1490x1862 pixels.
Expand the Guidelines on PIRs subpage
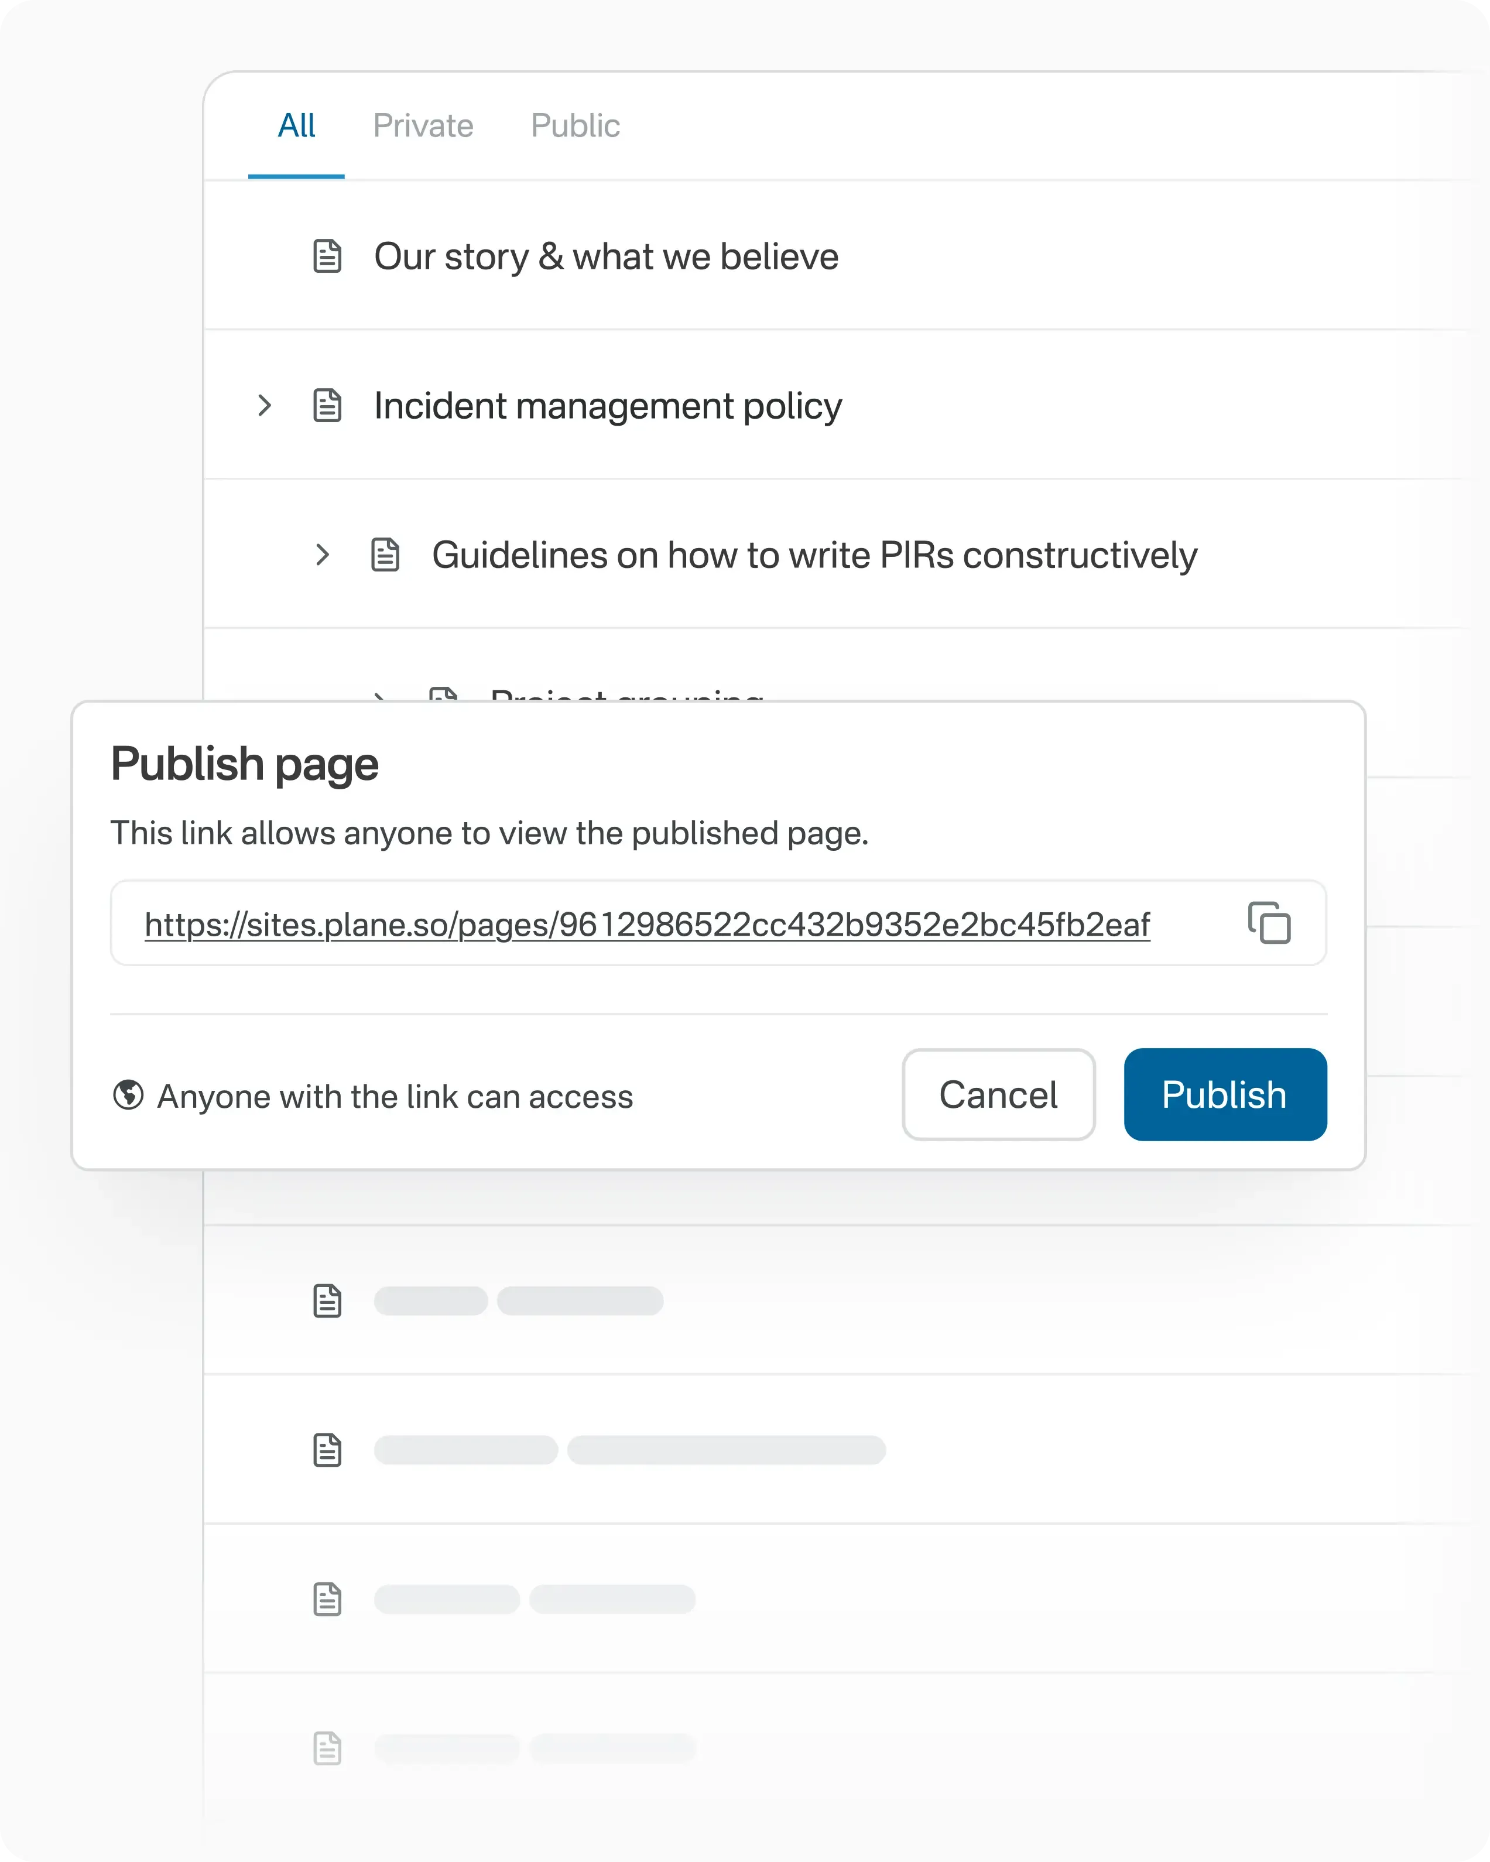point(322,555)
